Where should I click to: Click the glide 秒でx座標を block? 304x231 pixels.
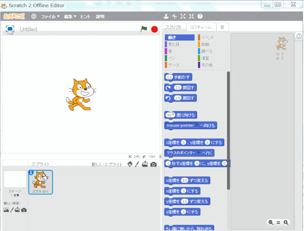(197, 164)
